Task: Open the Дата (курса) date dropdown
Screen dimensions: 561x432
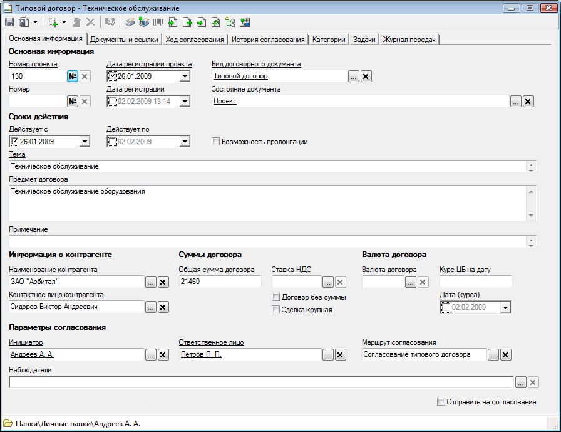Action: coord(505,307)
